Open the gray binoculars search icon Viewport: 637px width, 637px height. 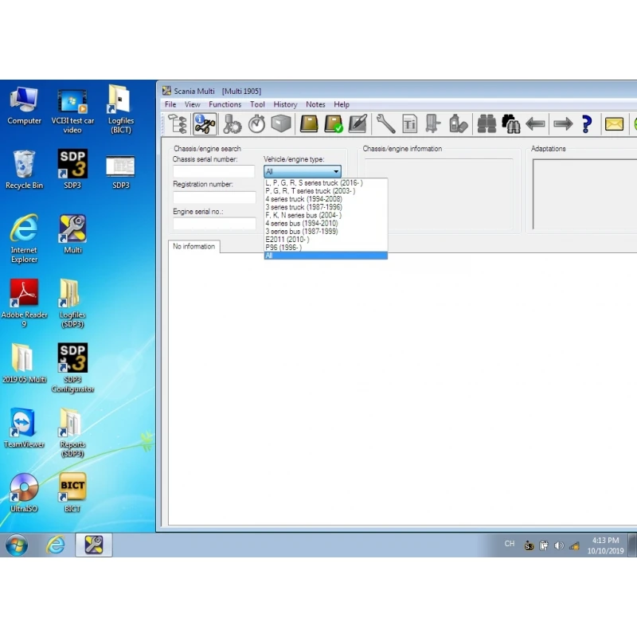(487, 124)
